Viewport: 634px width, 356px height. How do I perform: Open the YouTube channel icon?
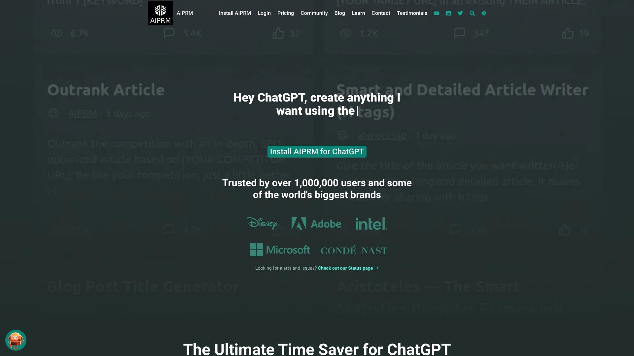coord(437,13)
